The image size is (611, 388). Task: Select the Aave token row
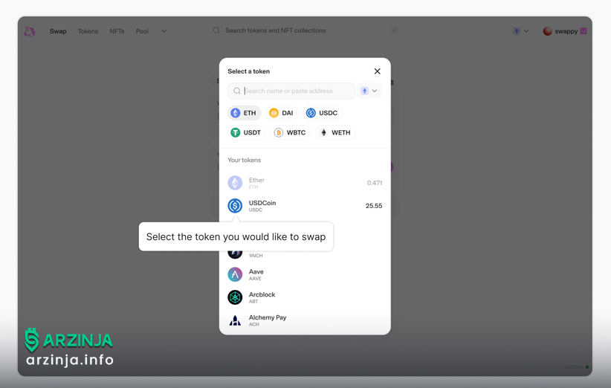click(305, 274)
